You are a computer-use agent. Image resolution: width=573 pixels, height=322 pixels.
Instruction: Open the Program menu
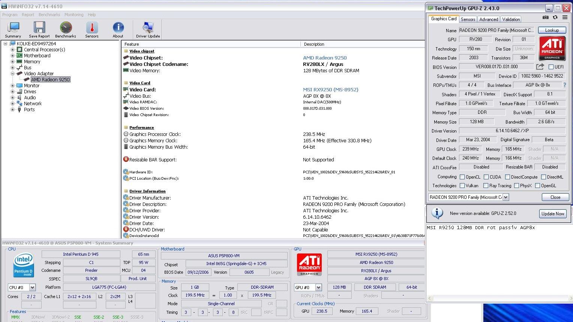tap(10, 15)
